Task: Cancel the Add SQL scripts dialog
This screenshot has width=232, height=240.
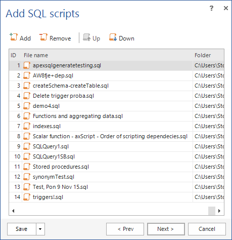Action: pos(207,229)
